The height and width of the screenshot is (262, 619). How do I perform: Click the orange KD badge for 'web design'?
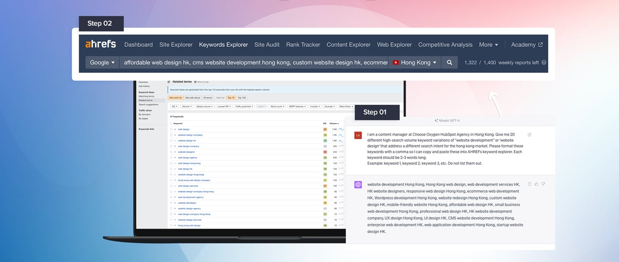(325, 129)
